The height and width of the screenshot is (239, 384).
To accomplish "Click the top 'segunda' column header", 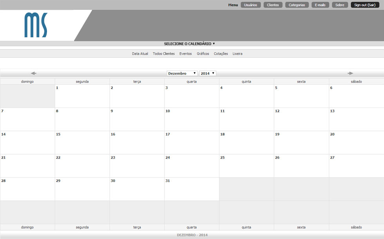I will click(x=82, y=82).
